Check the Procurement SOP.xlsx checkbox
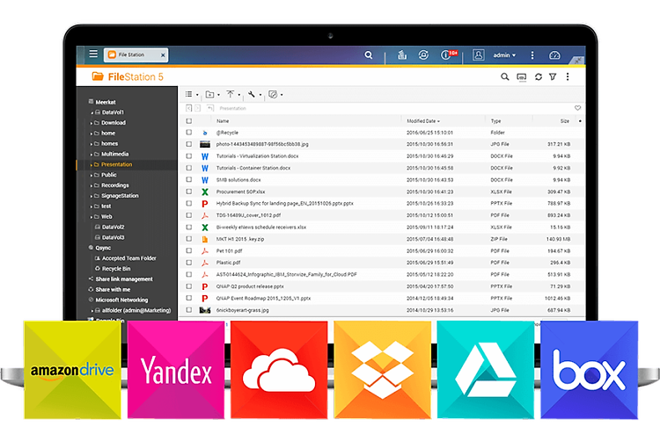This screenshot has width=660, height=427. click(x=189, y=192)
